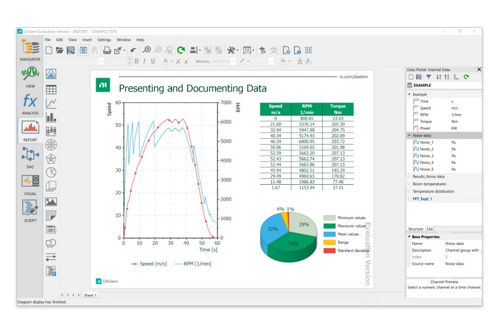Toggle Bold text formatting

(137, 61)
